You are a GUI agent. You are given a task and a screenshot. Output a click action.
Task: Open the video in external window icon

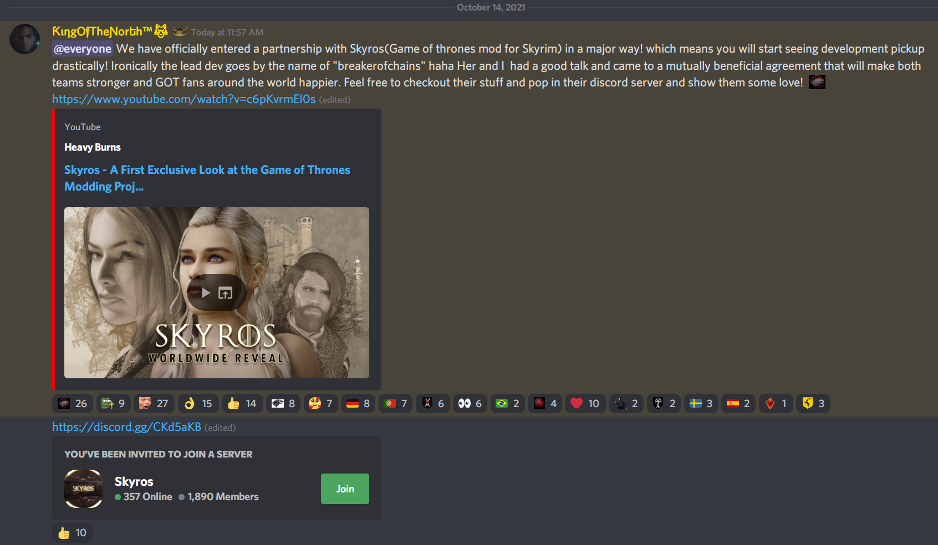(225, 293)
